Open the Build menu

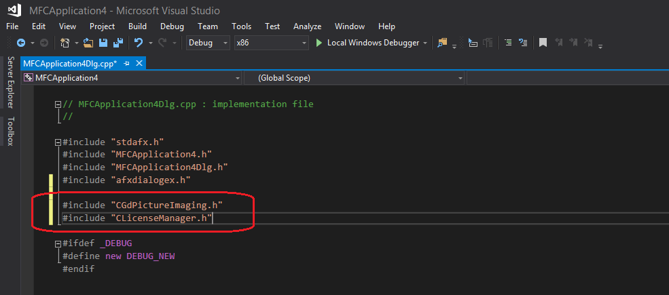[x=137, y=26]
